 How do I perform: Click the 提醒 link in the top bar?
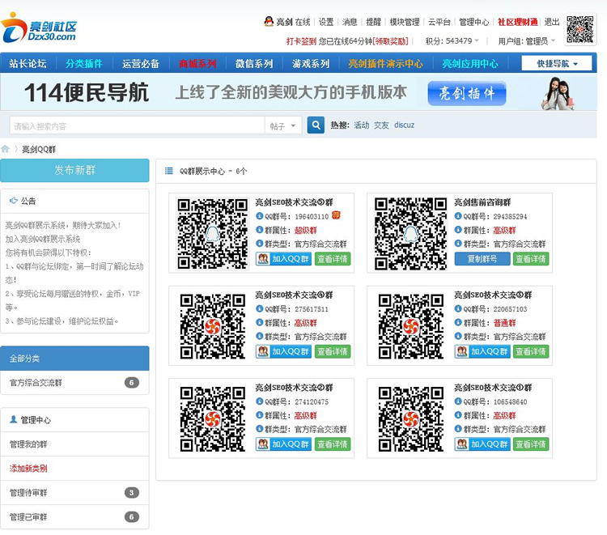[x=374, y=22]
